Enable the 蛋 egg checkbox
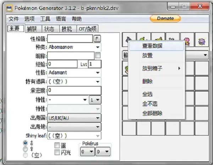Image resolution: width=213 pixels, height=165 pixels. click(x=57, y=145)
